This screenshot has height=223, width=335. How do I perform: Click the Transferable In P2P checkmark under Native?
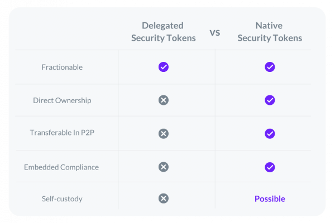pos(270,134)
